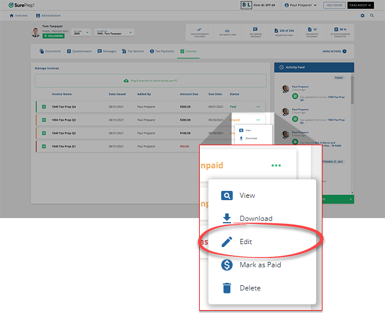385x317 pixels.
Task: Open the enlarged green three-dot menu
Action: click(x=276, y=165)
